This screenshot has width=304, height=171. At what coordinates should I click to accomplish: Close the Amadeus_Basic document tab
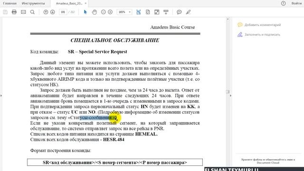click(x=85, y=3)
